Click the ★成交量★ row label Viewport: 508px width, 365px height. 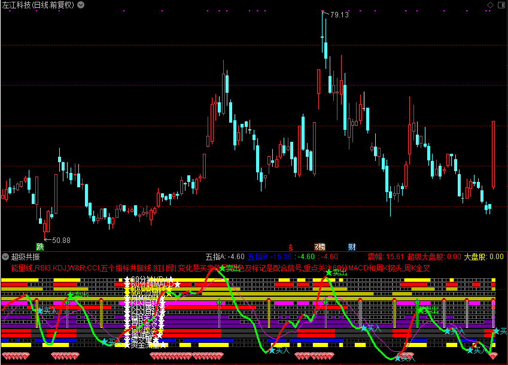[x=142, y=340]
